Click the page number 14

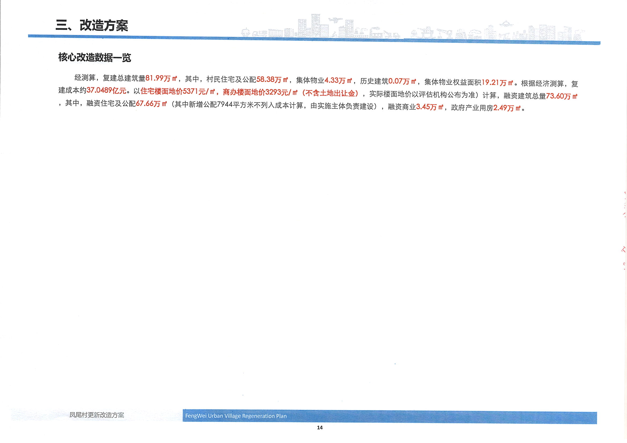320,427
